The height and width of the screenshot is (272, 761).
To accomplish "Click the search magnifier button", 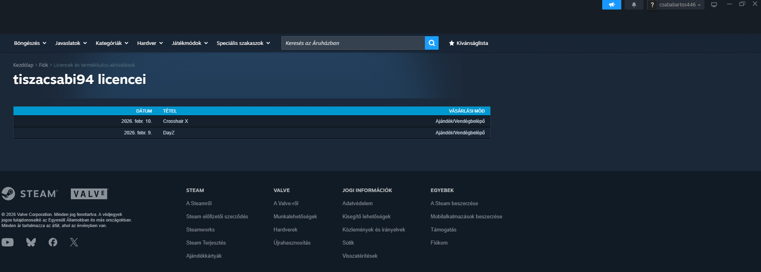I will point(431,43).
